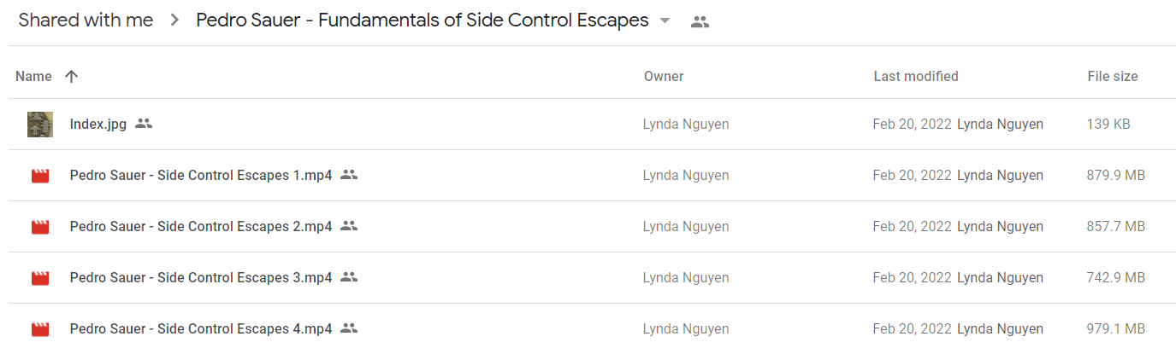
Task: Click the video icon for Side Control Escapes 1.mp4
Action: point(40,176)
